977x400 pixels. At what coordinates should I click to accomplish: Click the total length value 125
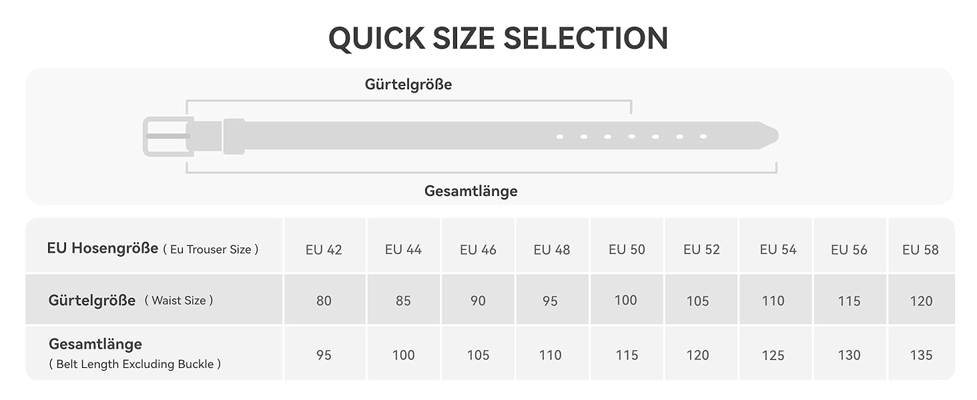[773, 355]
